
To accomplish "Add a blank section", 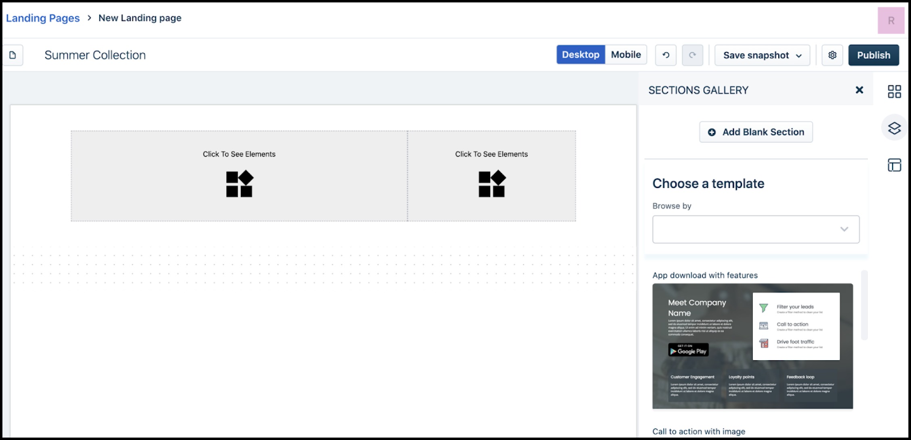I will pos(756,132).
